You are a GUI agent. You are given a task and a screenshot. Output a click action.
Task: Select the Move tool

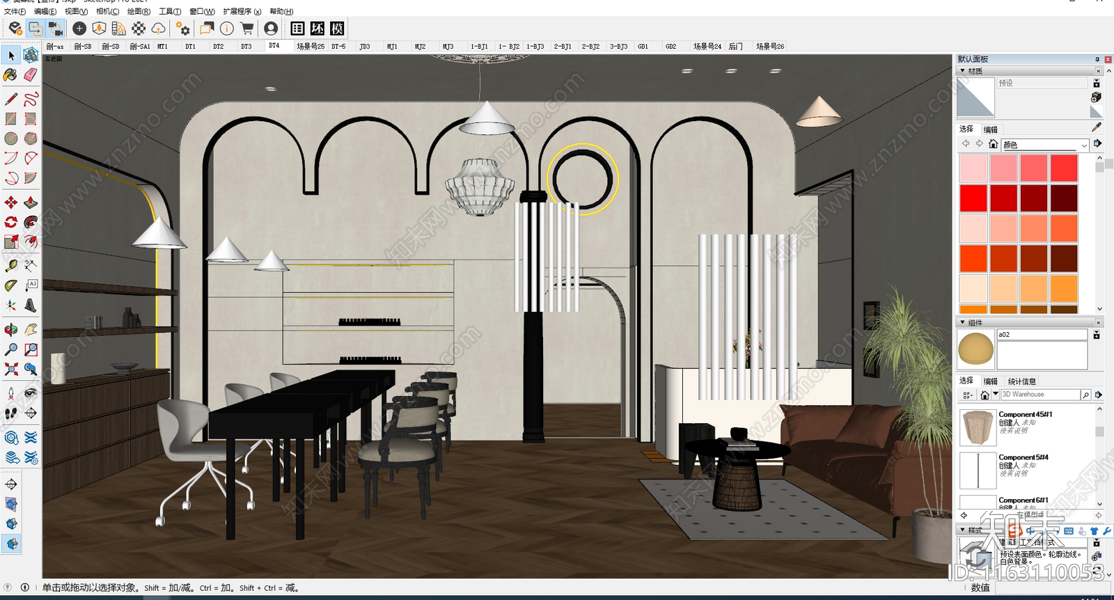11,203
